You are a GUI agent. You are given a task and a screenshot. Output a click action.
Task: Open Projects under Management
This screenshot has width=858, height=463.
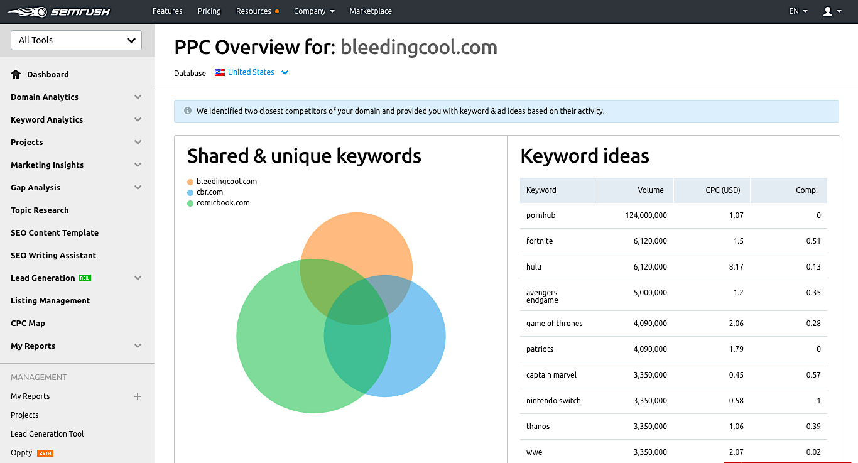click(24, 415)
